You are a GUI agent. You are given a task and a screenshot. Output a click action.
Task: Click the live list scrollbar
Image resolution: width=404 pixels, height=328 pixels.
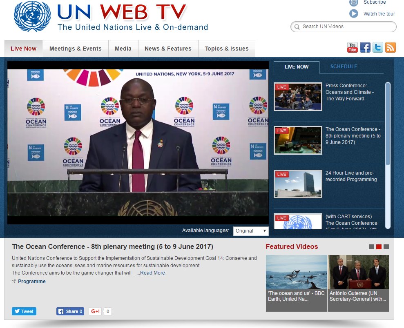point(388,124)
